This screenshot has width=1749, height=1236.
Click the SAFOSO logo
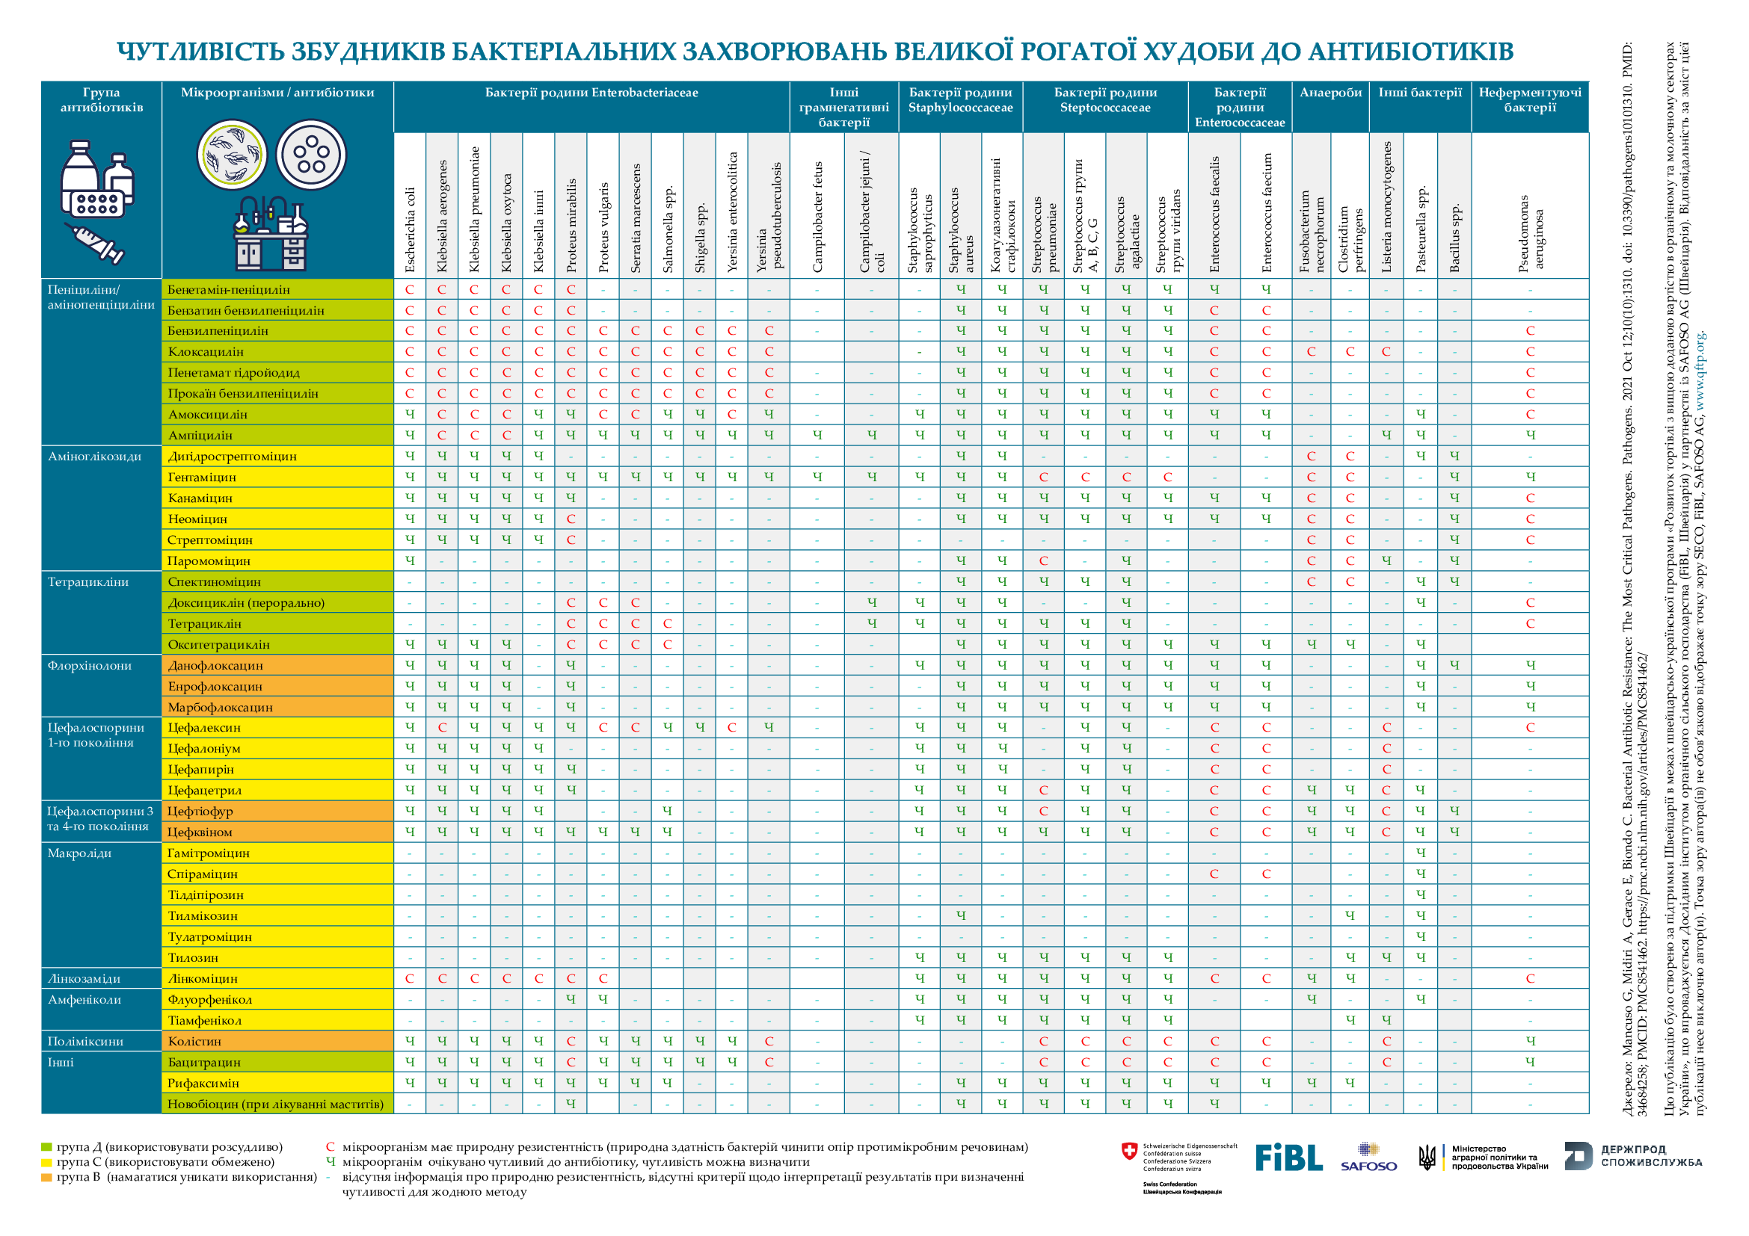[x=1368, y=1157]
